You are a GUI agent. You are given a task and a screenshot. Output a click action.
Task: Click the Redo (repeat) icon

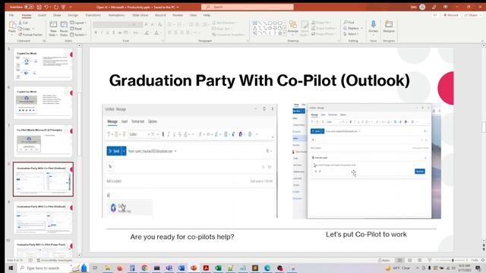pos(56,7)
